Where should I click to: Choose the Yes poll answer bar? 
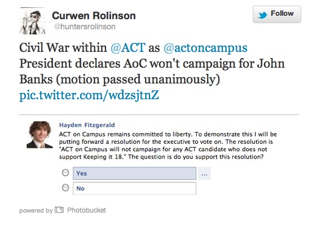[x=134, y=174]
